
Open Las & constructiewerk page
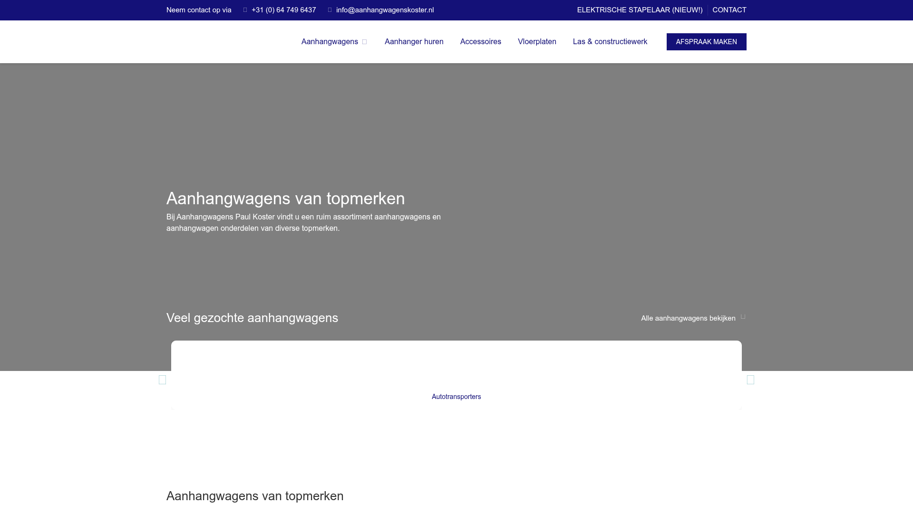[610, 42]
